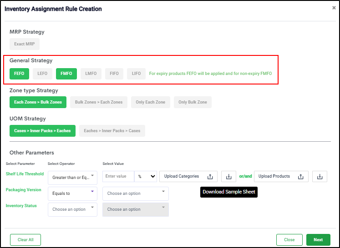Screen dimensions: 340x248
Task: Enable the LIFO general strategy
Action: point(136,74)
